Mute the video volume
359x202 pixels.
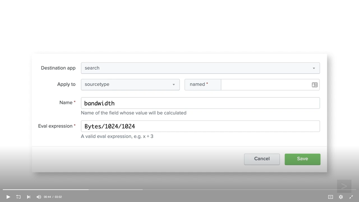tap(39, 197)
